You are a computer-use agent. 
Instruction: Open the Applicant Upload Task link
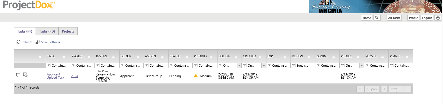(55, 76)
